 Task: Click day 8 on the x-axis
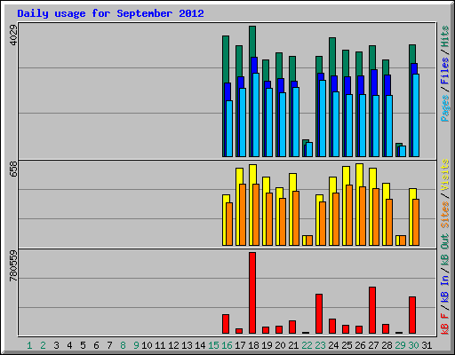[x=123, y=345]
